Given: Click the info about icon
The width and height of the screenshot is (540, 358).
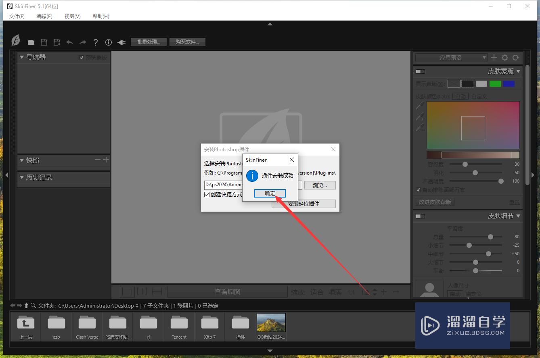Looking at the screenshot, I should (x=109, y=42).
